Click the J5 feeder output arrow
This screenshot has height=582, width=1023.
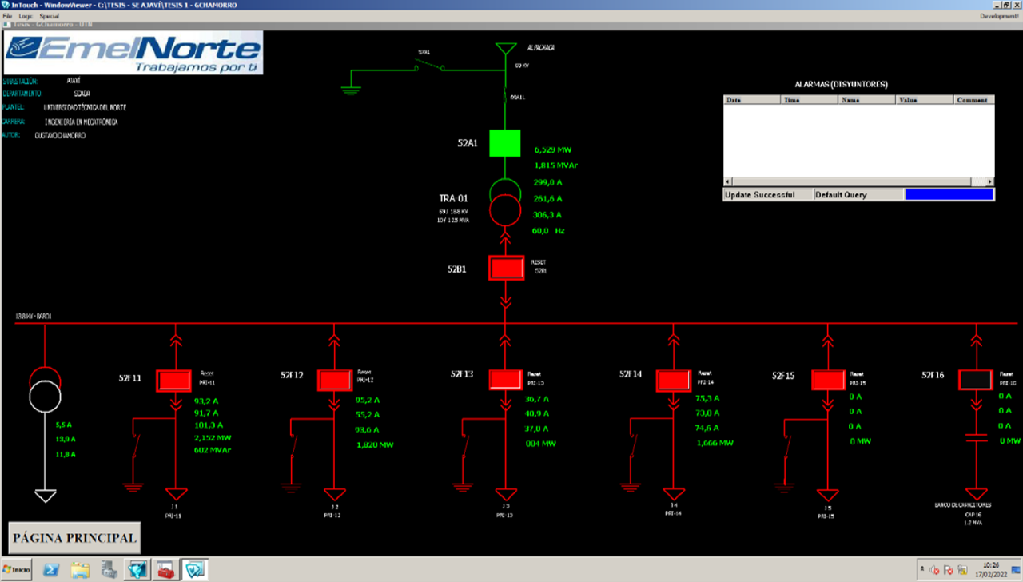click(828, 494)
